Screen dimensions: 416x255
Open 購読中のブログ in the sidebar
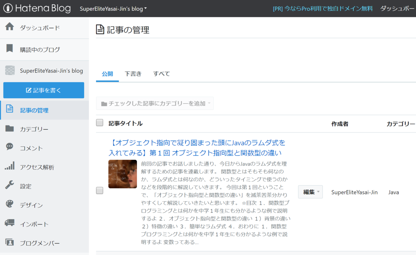point(44,50)
